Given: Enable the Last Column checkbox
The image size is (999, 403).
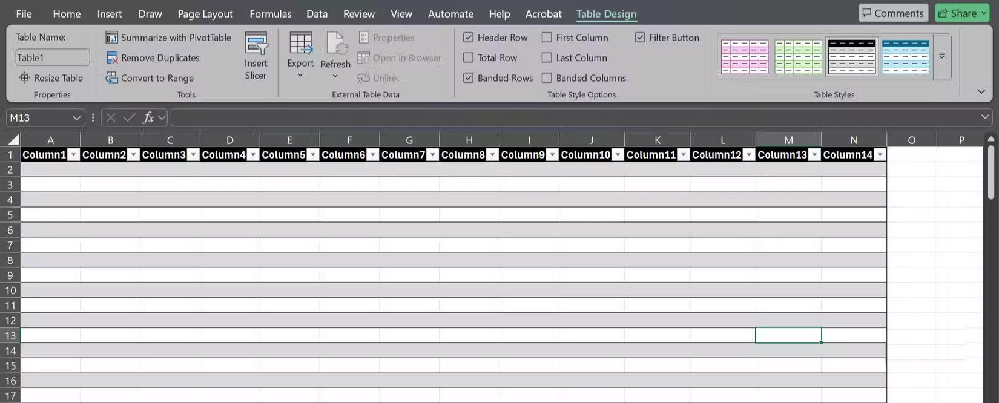Looking at the screenshot, I should [x=547, y=57].
